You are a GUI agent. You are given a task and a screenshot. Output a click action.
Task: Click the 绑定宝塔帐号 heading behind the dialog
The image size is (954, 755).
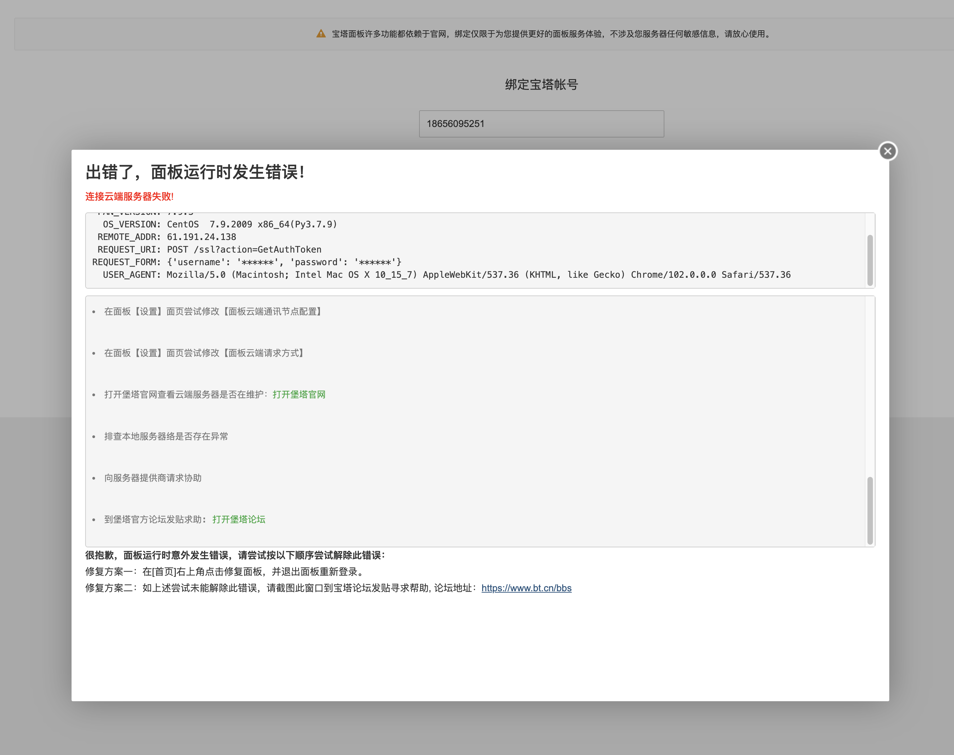click(542, 84)
